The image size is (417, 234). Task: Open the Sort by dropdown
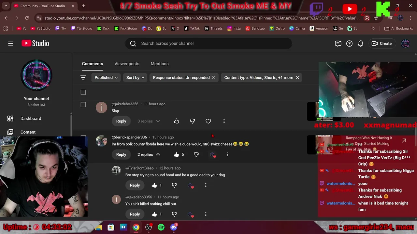[x=135, y=78]
